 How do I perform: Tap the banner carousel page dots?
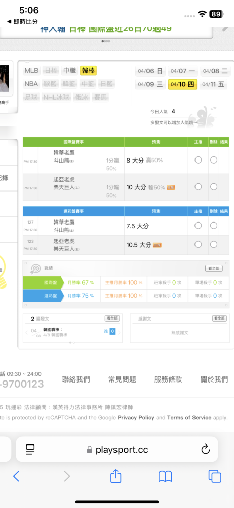pyautogui.click(x=106, y=41)
